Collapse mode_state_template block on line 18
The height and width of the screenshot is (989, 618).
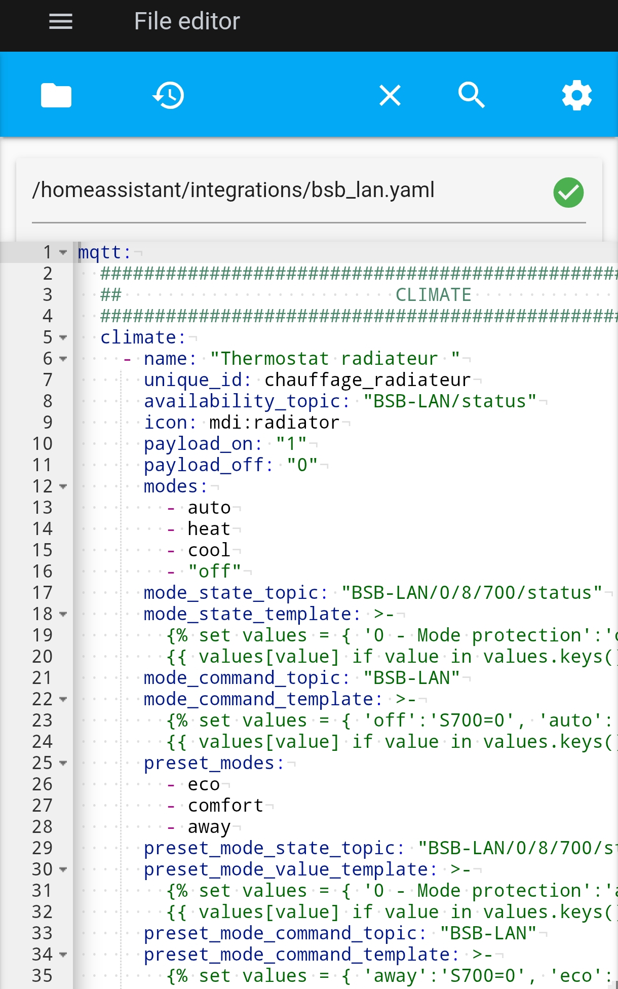coord(63,614)
